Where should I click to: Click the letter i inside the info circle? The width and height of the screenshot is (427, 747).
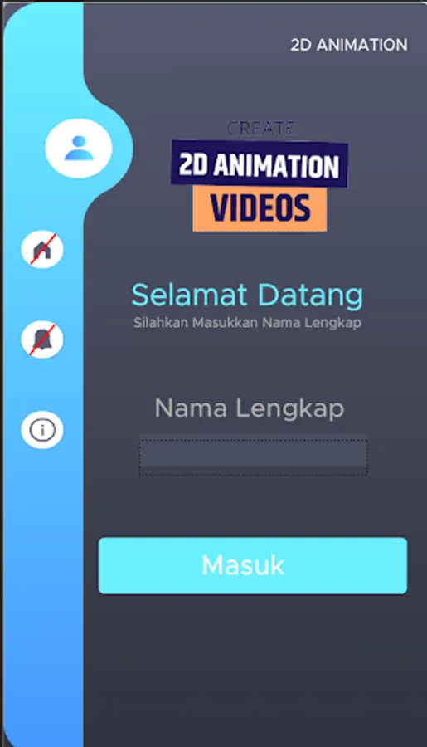point(42,430)
